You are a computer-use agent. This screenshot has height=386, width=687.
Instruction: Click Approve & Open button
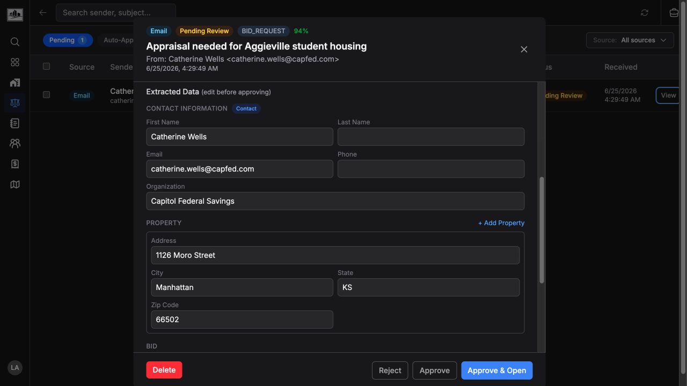(497, 370)
